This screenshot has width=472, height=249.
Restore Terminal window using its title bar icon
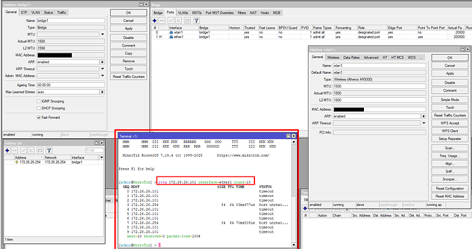[x=288, y=136]
